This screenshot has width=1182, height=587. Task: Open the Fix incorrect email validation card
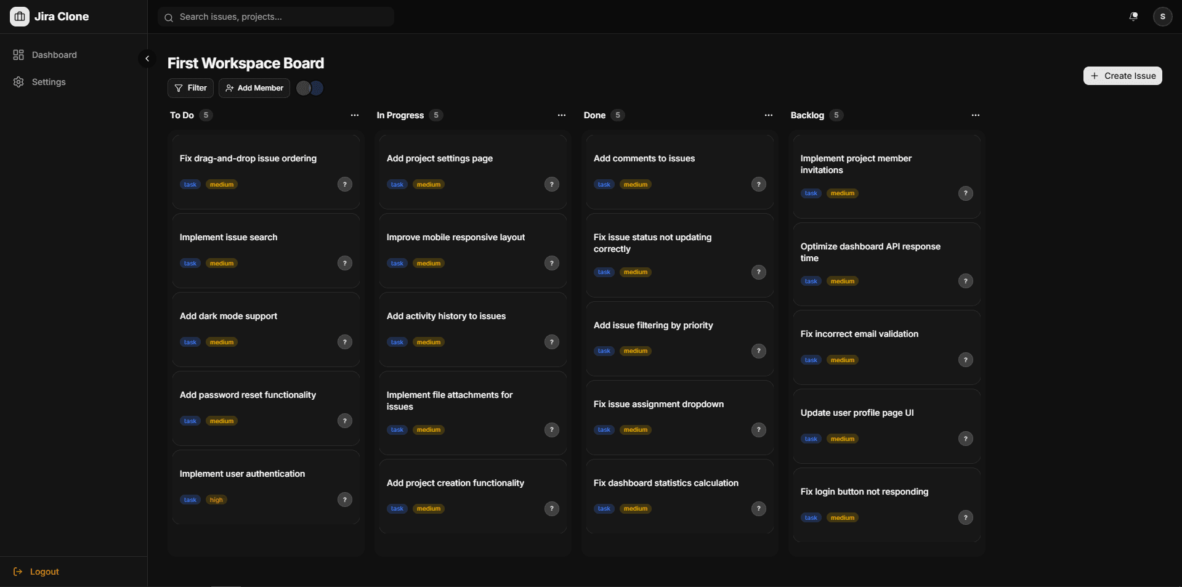coord(887,347)
